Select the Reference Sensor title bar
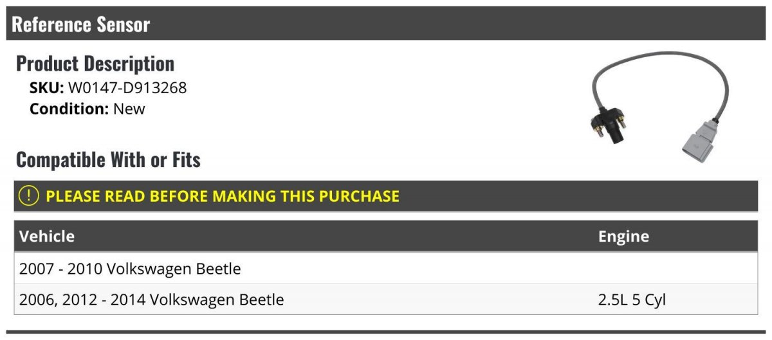The width and height of the screenshot is (772, 340). (386, 24)
